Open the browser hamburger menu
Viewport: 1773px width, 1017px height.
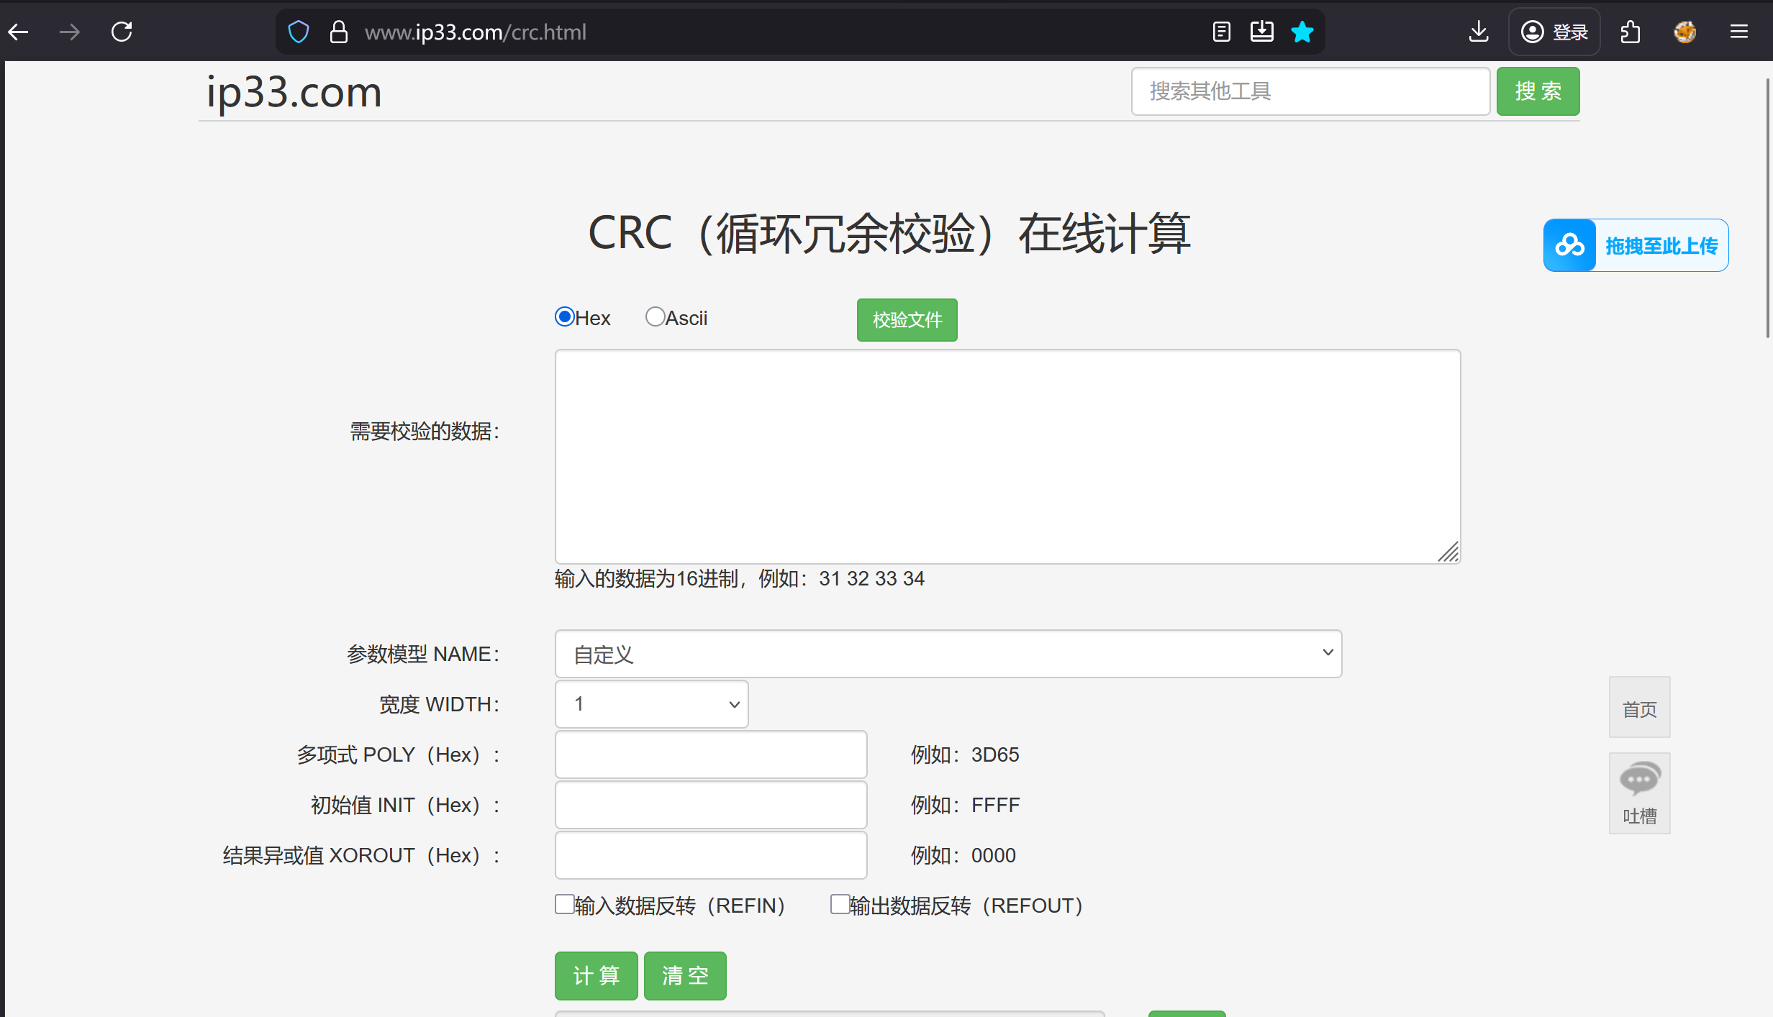[1739, 32]
